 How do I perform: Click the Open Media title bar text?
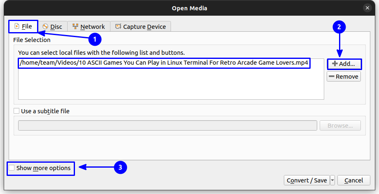(189, 8)
